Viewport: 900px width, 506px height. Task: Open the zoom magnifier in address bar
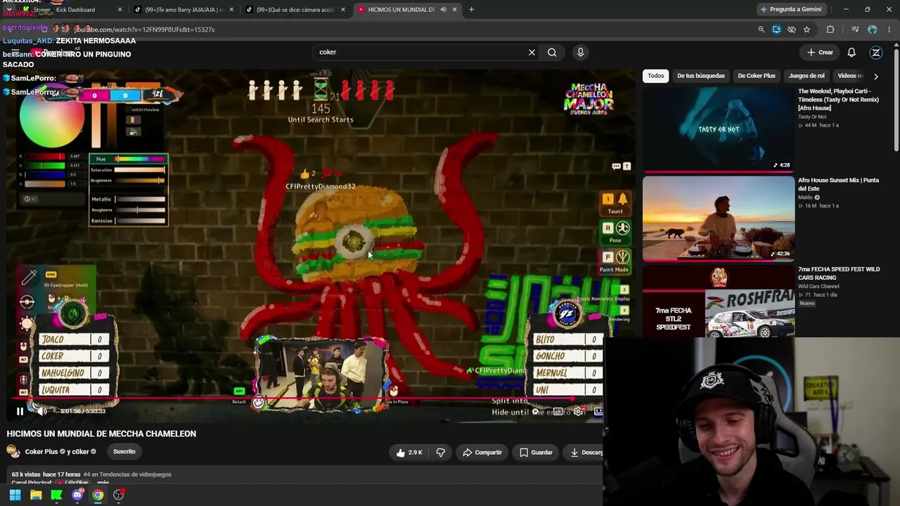(x=761, y=30)
